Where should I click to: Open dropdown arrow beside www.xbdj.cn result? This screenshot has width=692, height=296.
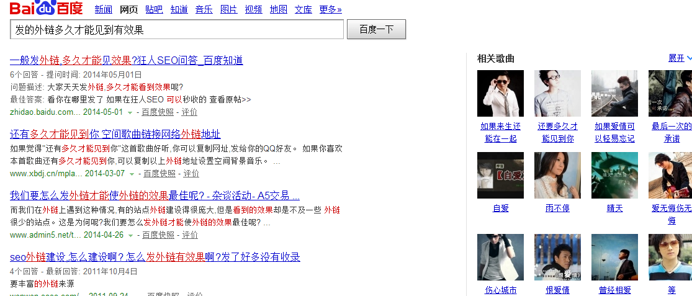coord(132,174)
